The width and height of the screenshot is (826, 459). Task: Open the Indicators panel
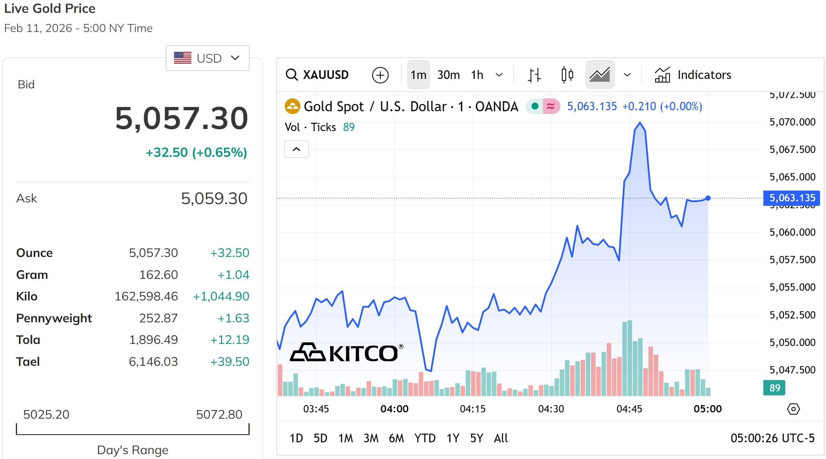693,75
